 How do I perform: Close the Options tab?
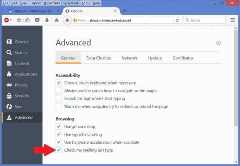tap(115, 11)
